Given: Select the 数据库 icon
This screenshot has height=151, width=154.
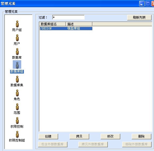Looking at the screenshot, I should (x=17, y=51).
